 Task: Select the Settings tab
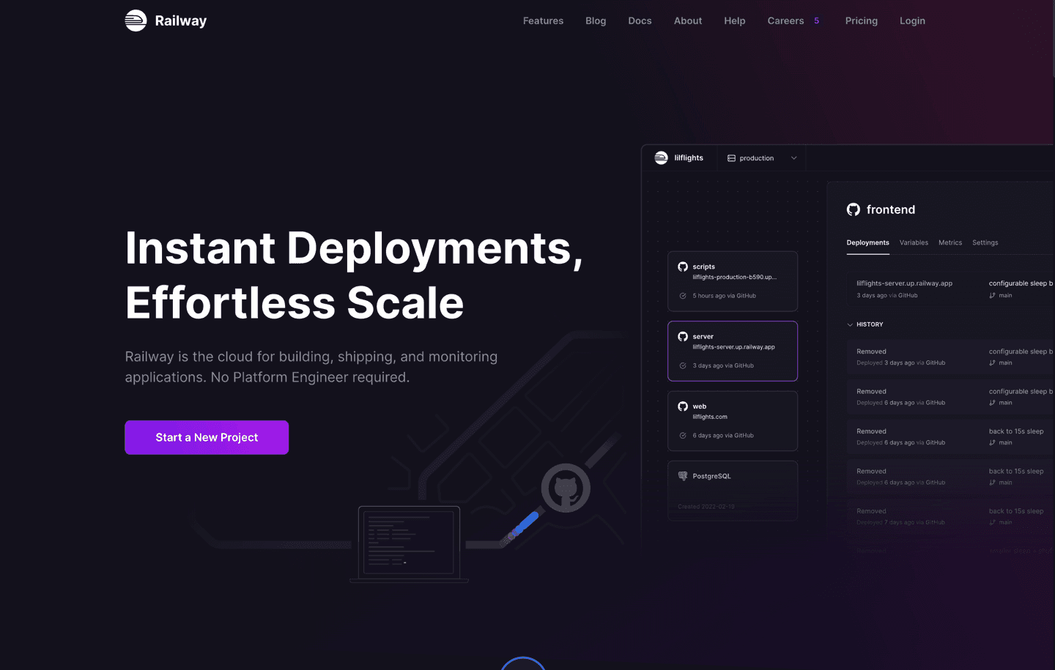coord(985,243)
